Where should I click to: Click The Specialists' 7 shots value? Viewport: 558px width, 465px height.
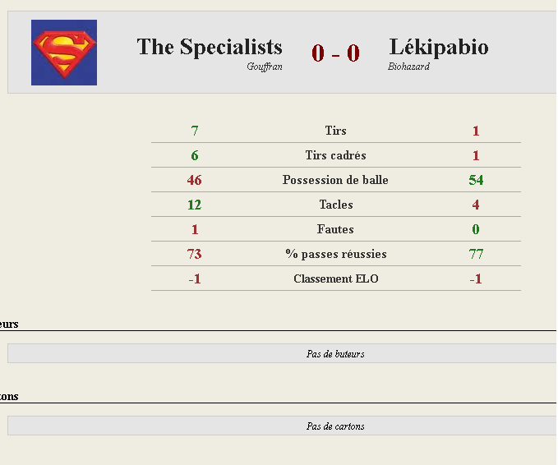pyautogui.click(x=194, y=131)
